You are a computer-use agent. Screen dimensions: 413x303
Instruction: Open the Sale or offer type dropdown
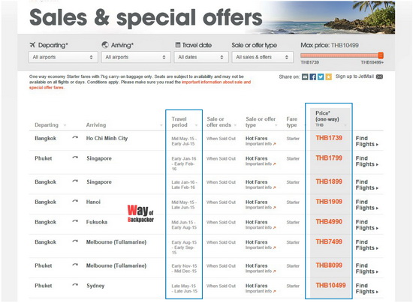[262, 57]
